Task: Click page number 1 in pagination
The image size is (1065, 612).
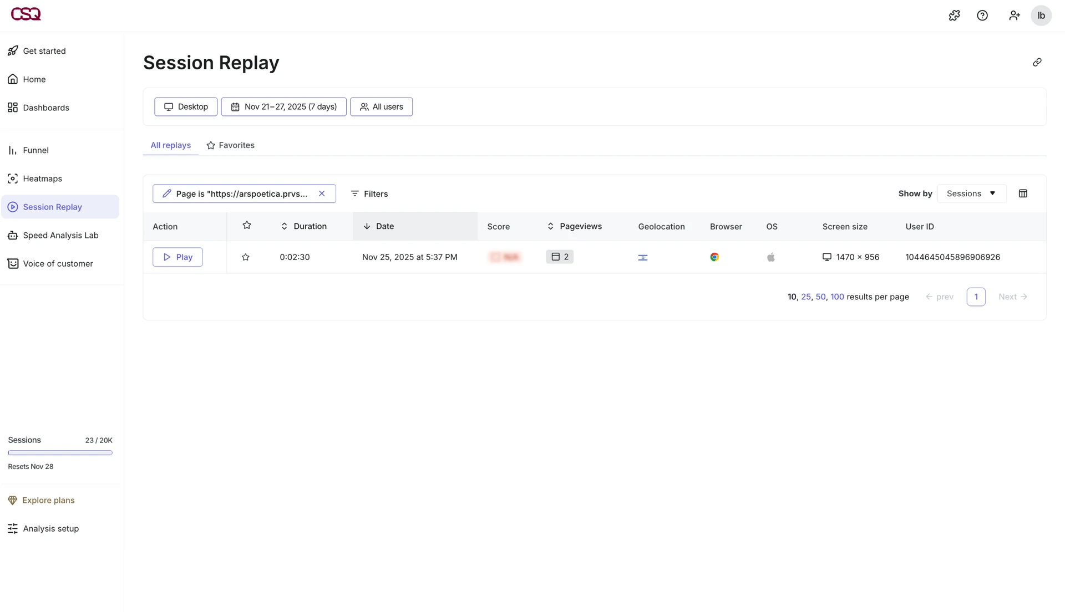Action: tap(976, 297)
